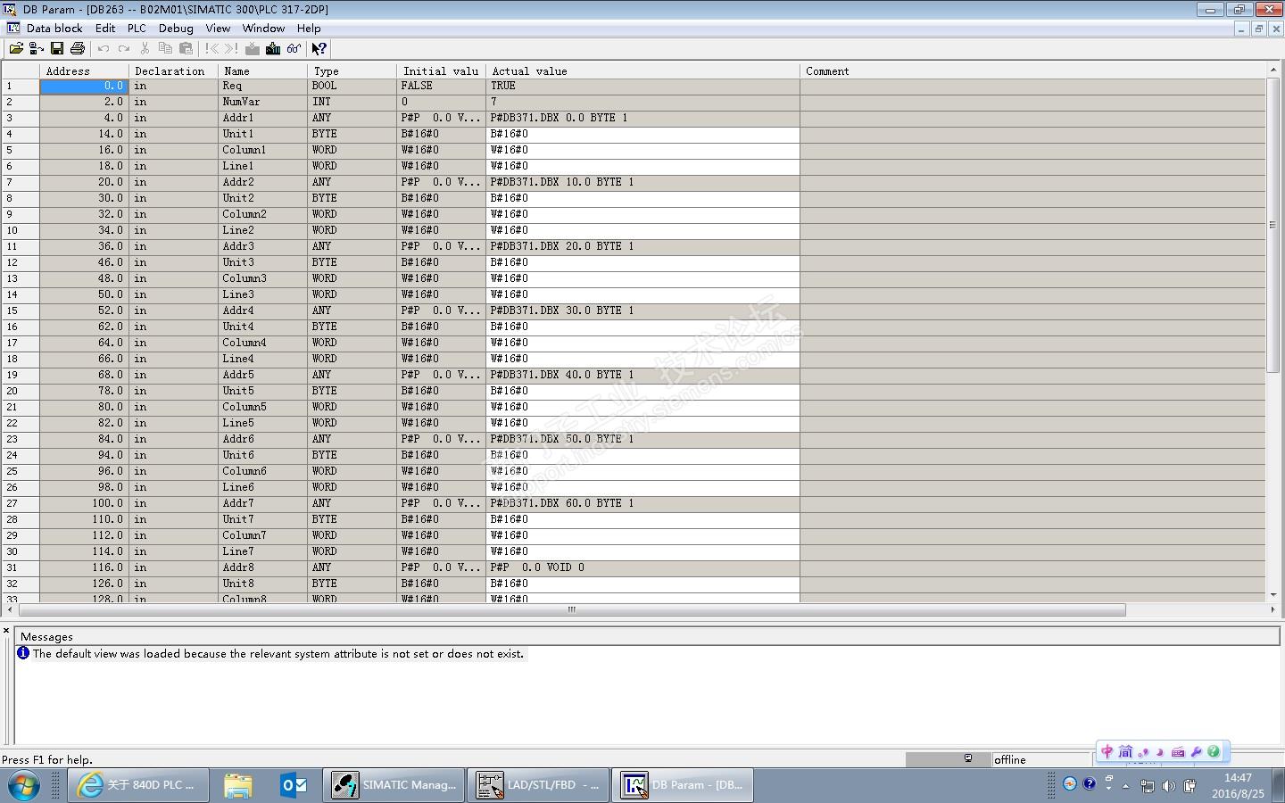Save the data block with the floppy icon

(x=57, y=49)
